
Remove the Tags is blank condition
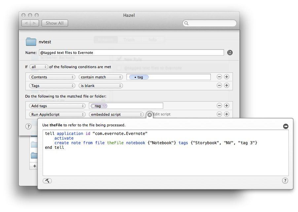(x=219, y=85)
